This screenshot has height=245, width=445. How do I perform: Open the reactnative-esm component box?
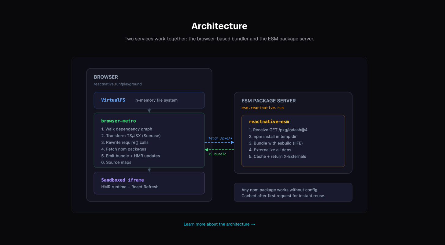(x=293, y=141)
